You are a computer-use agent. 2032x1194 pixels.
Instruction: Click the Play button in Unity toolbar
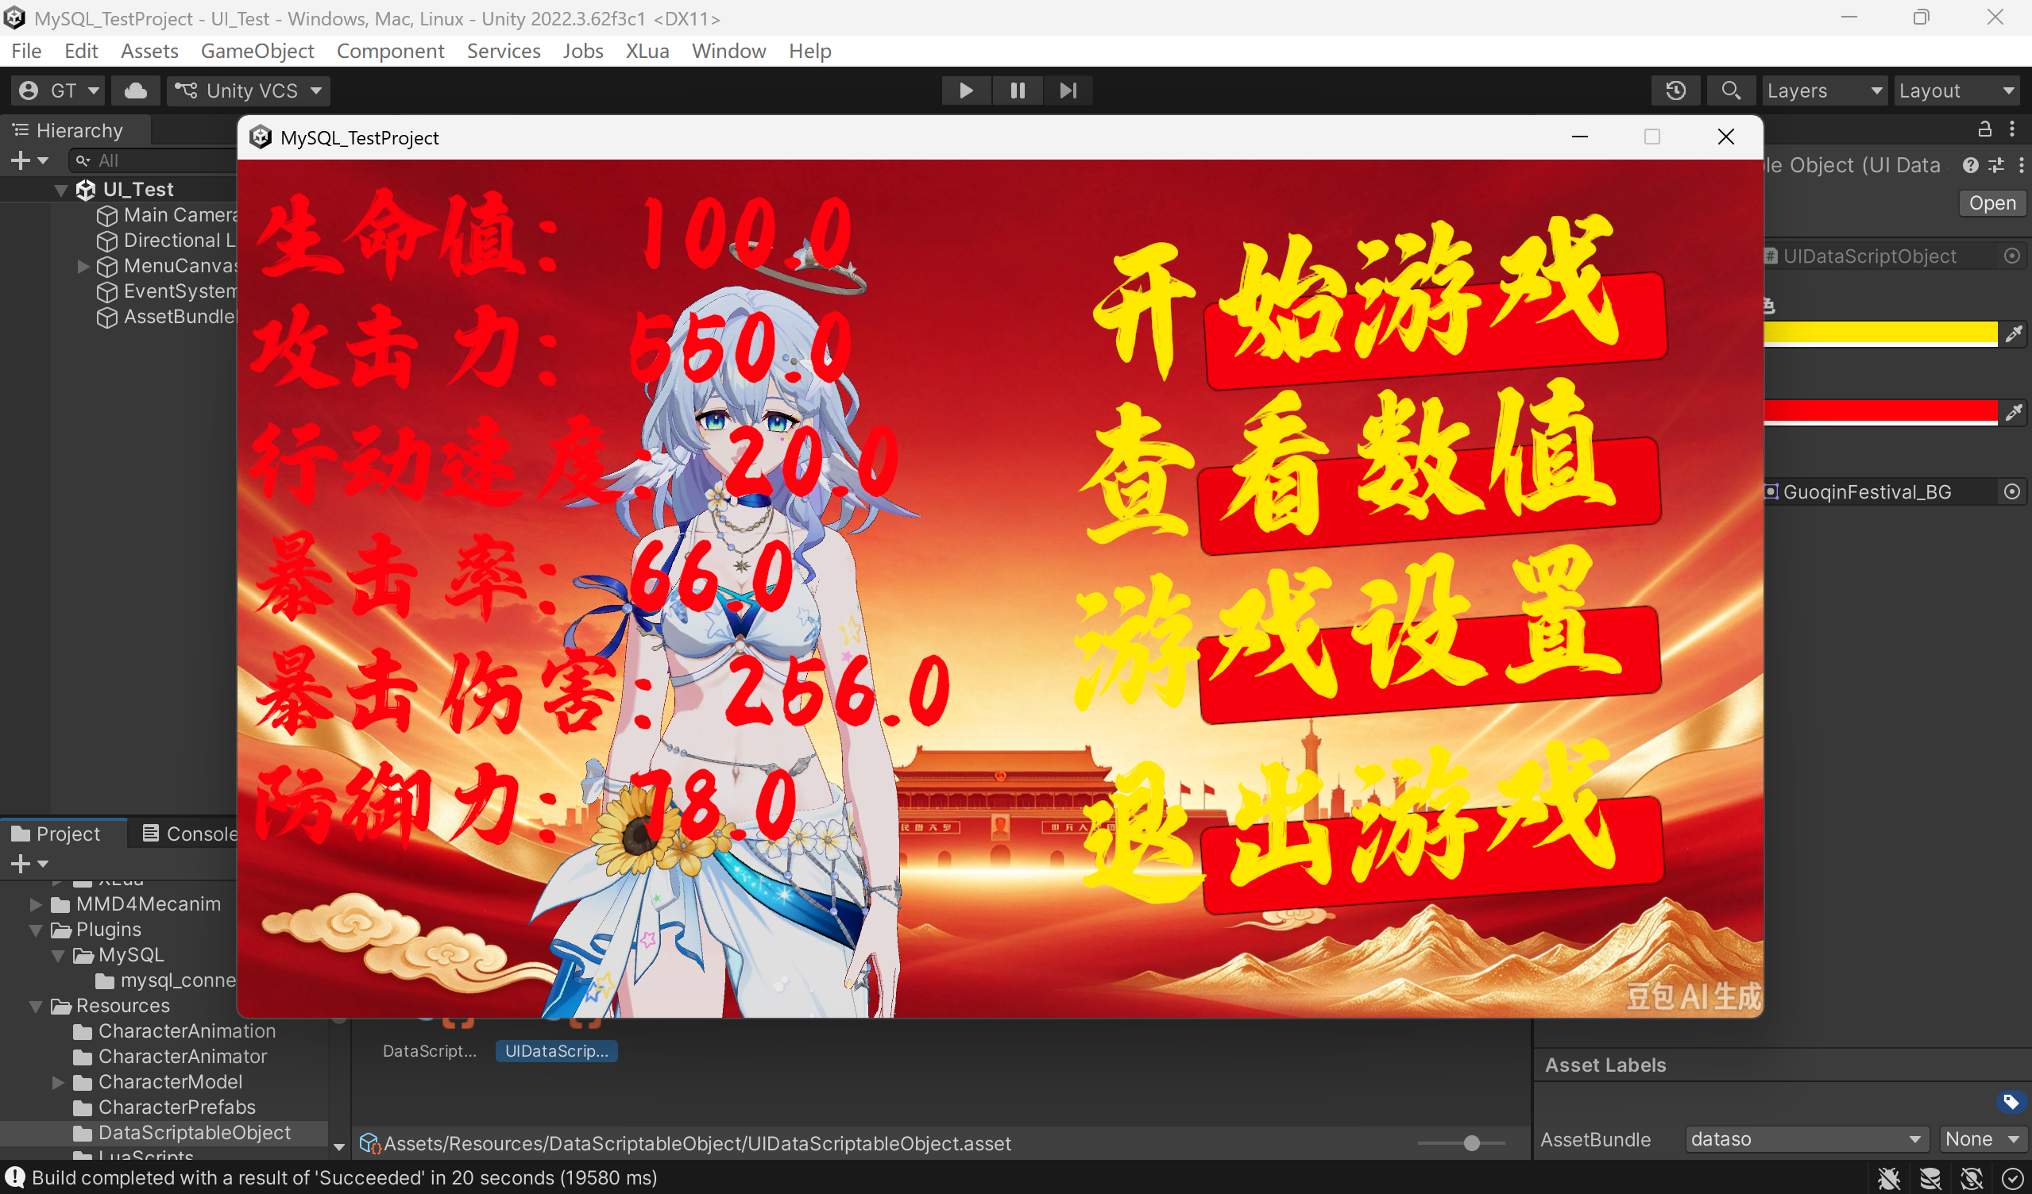click(x=966, y=91)
